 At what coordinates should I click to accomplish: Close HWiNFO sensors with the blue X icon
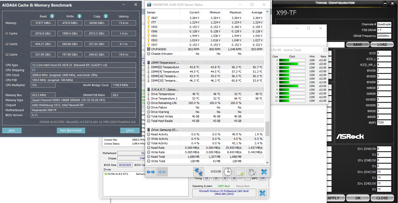[264, 172]
